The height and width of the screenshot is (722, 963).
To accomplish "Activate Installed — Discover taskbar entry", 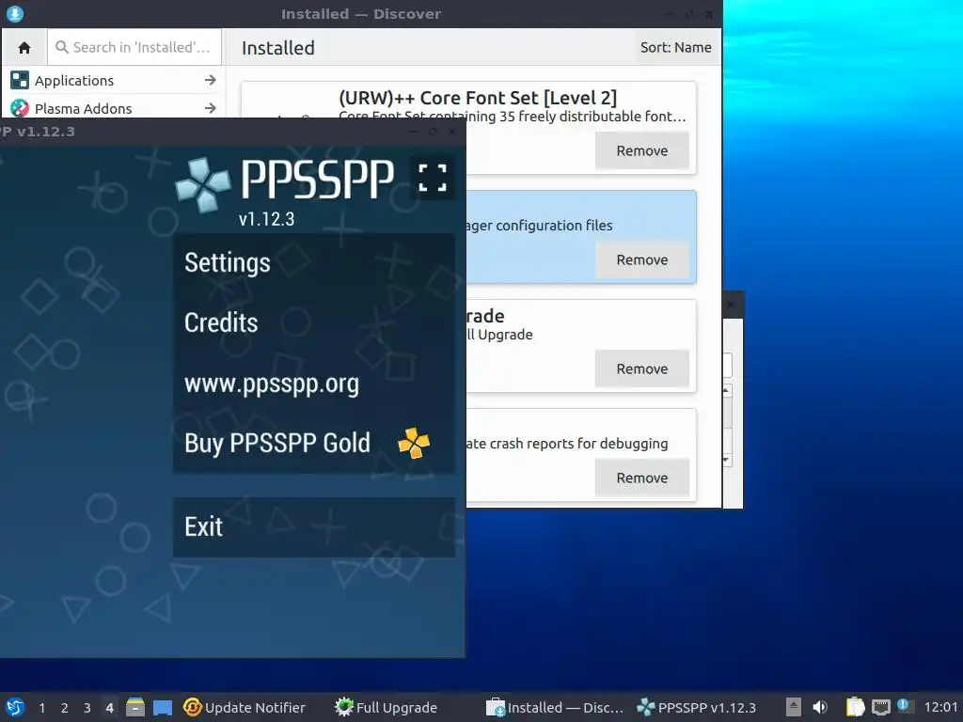I will (x=555, y=708).
